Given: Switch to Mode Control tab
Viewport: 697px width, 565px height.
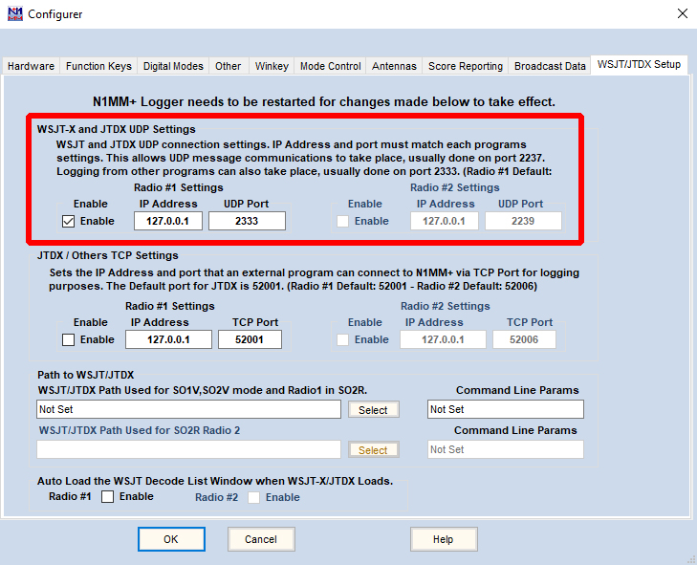Looking at the screenshot, I should click(330, 66).
